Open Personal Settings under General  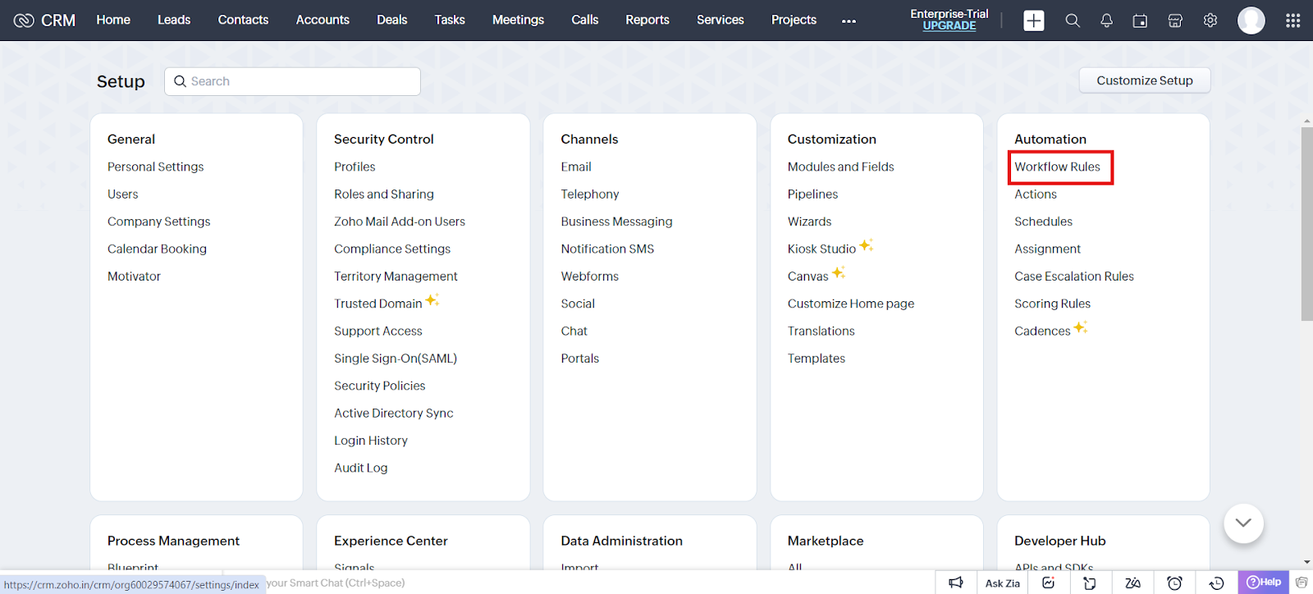click(x=155, y=167)
